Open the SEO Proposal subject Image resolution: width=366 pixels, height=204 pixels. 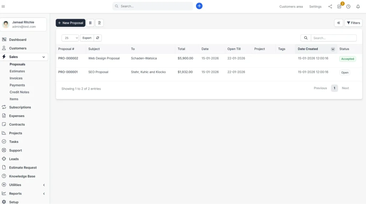click(98, 72)
